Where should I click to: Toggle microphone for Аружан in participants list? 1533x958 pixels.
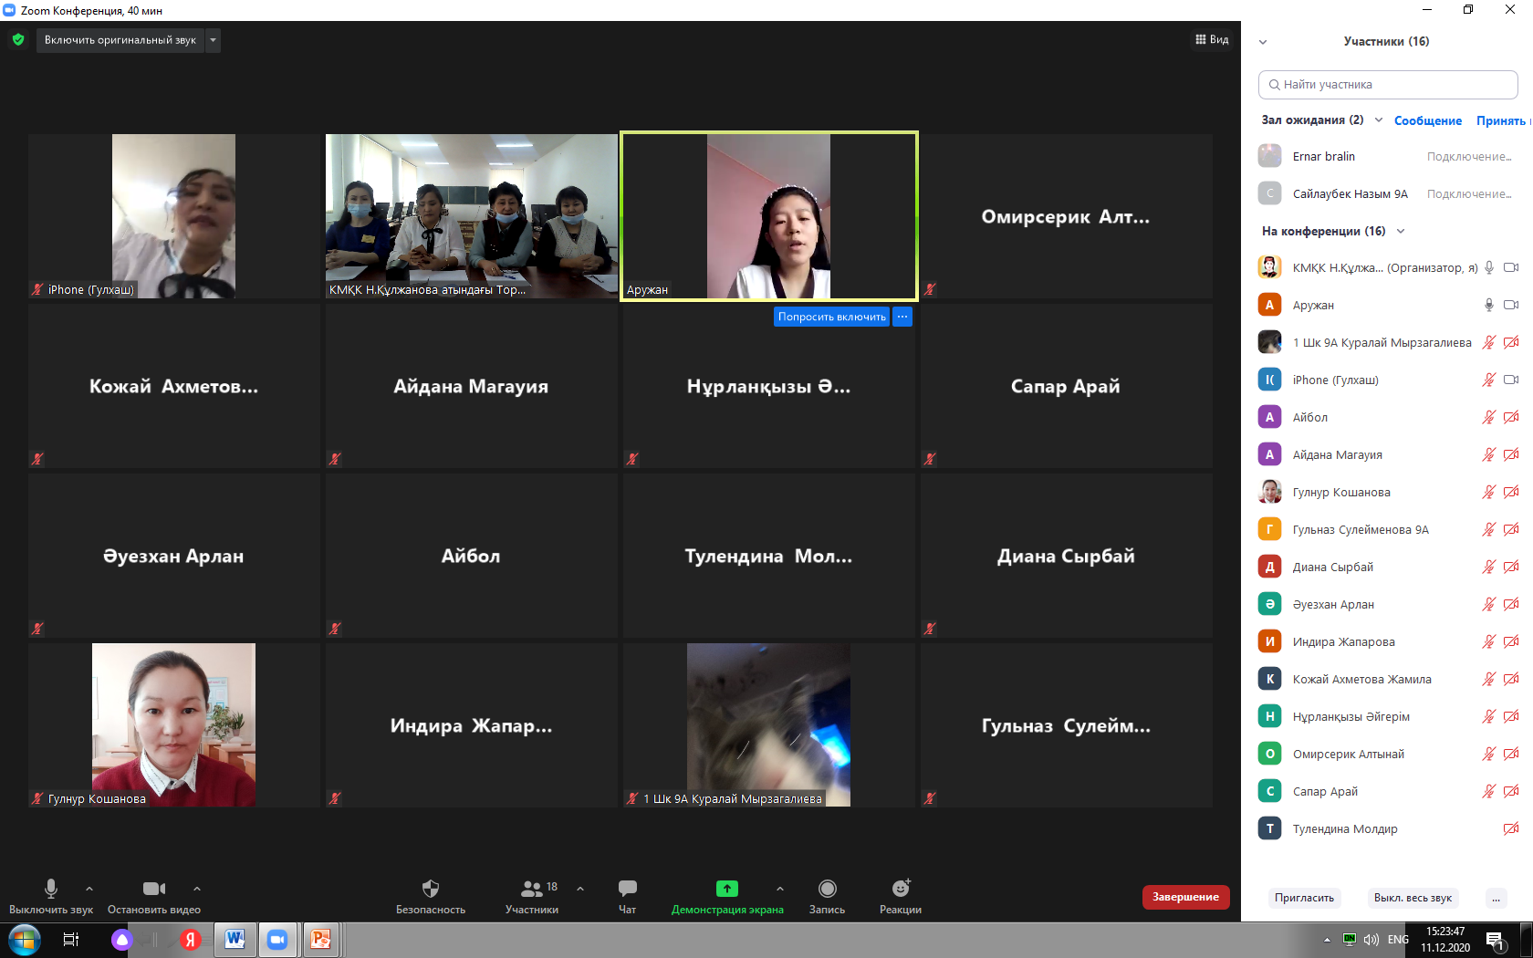pos(1488,305)
